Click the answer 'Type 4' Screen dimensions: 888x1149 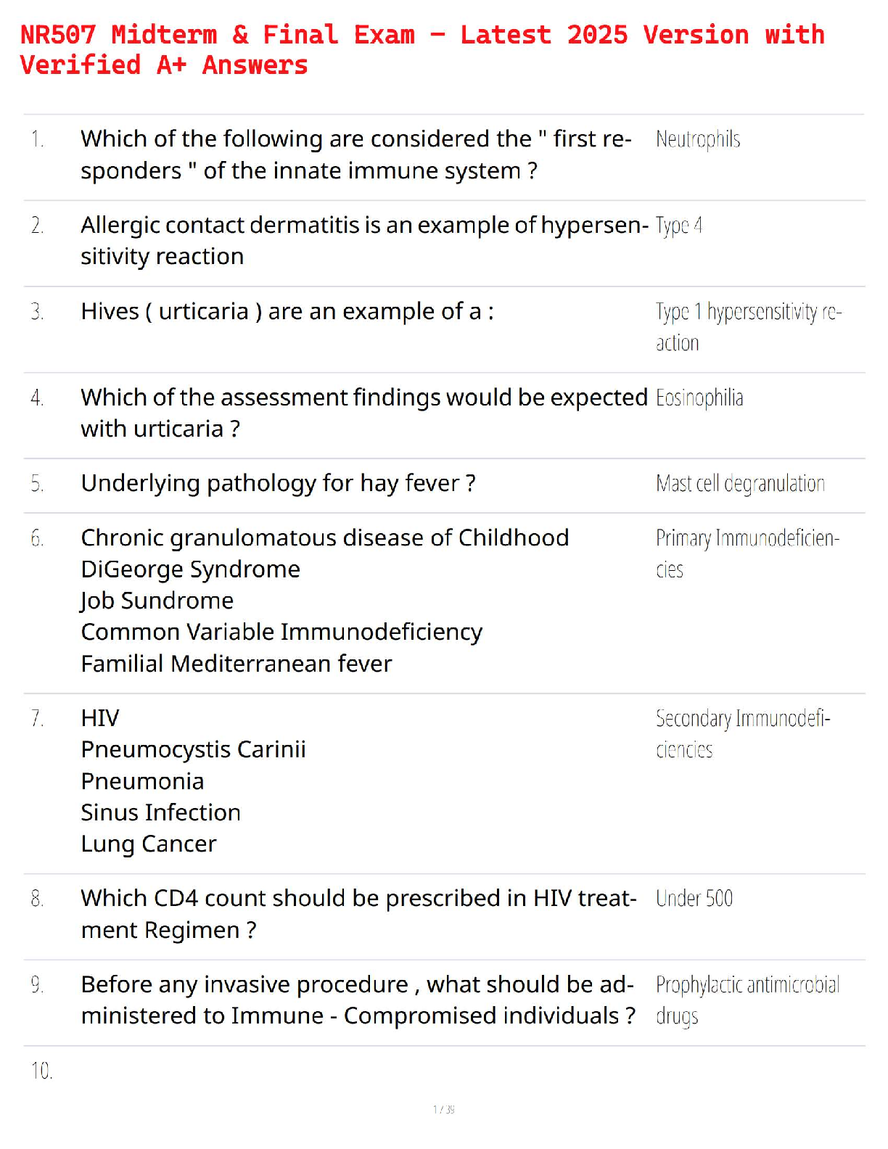click(678, 226)
